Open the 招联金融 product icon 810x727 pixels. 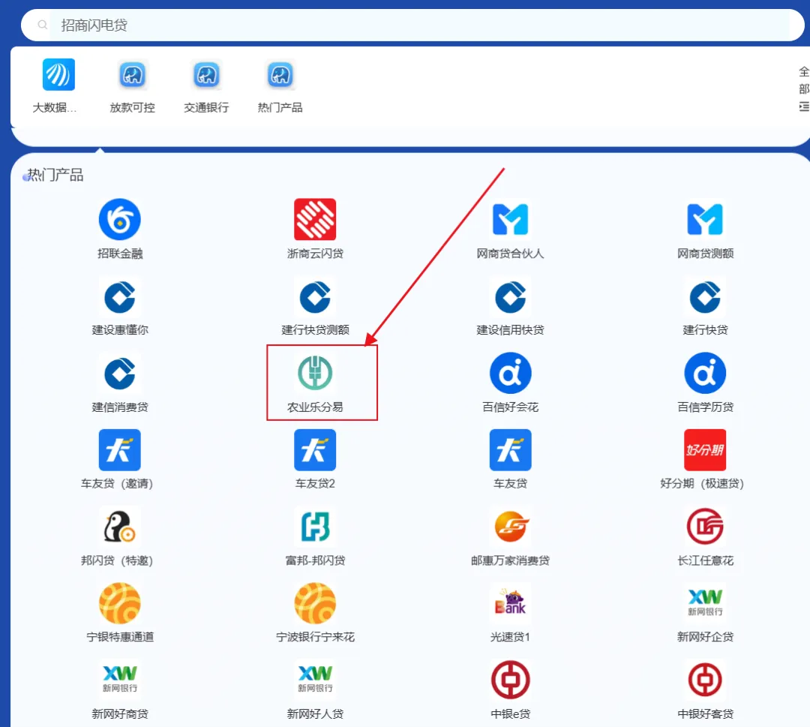coord(120,219)
